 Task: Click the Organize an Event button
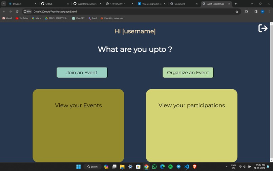tap(188, 72)
